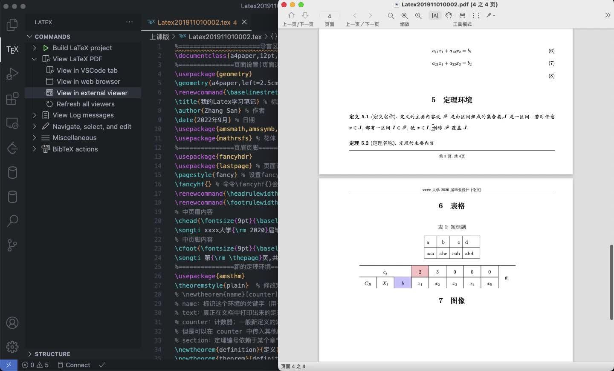This screenshot has width=614, height=371.
Task: Select the text selection tool in PDF toolbar
Action: coord(435,15)
